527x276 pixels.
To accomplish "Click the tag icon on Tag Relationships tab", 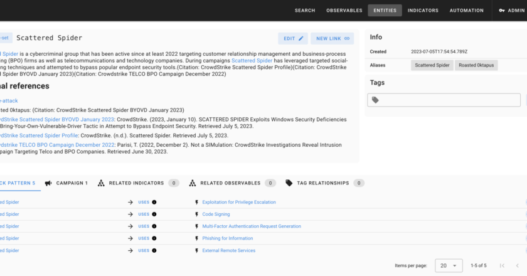I will point(289,183).
